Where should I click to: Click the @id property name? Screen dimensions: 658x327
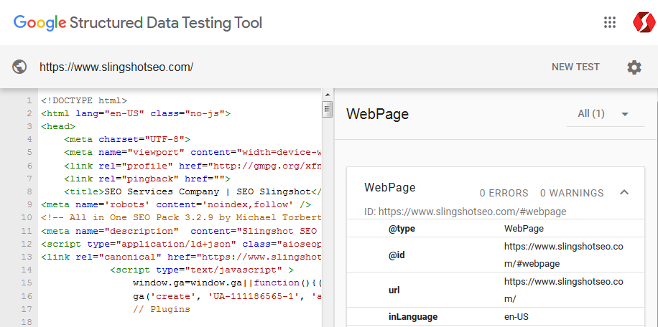pyautogui.click(x=397, y=255)
